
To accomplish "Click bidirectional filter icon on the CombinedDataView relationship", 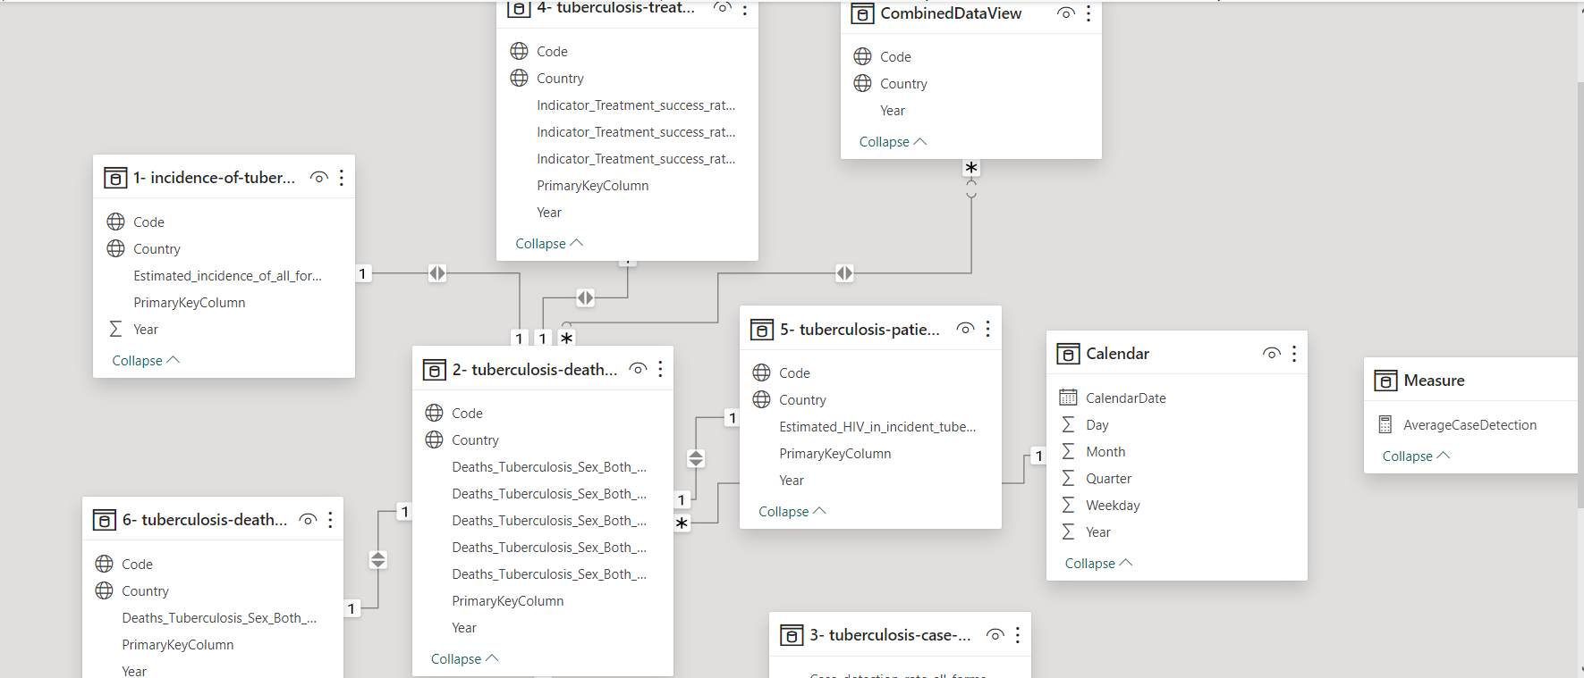I will (844, 272).
